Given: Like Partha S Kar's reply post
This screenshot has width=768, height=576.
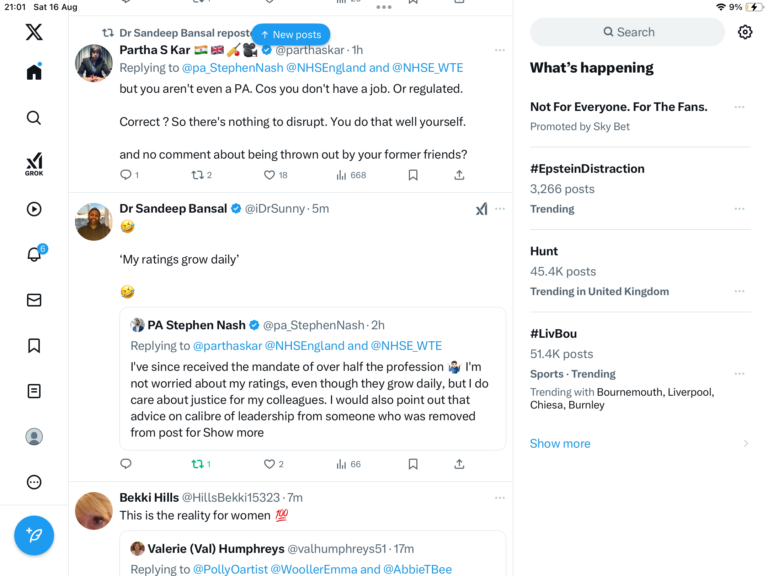Looking at the screenshot, I should (270, 175).
